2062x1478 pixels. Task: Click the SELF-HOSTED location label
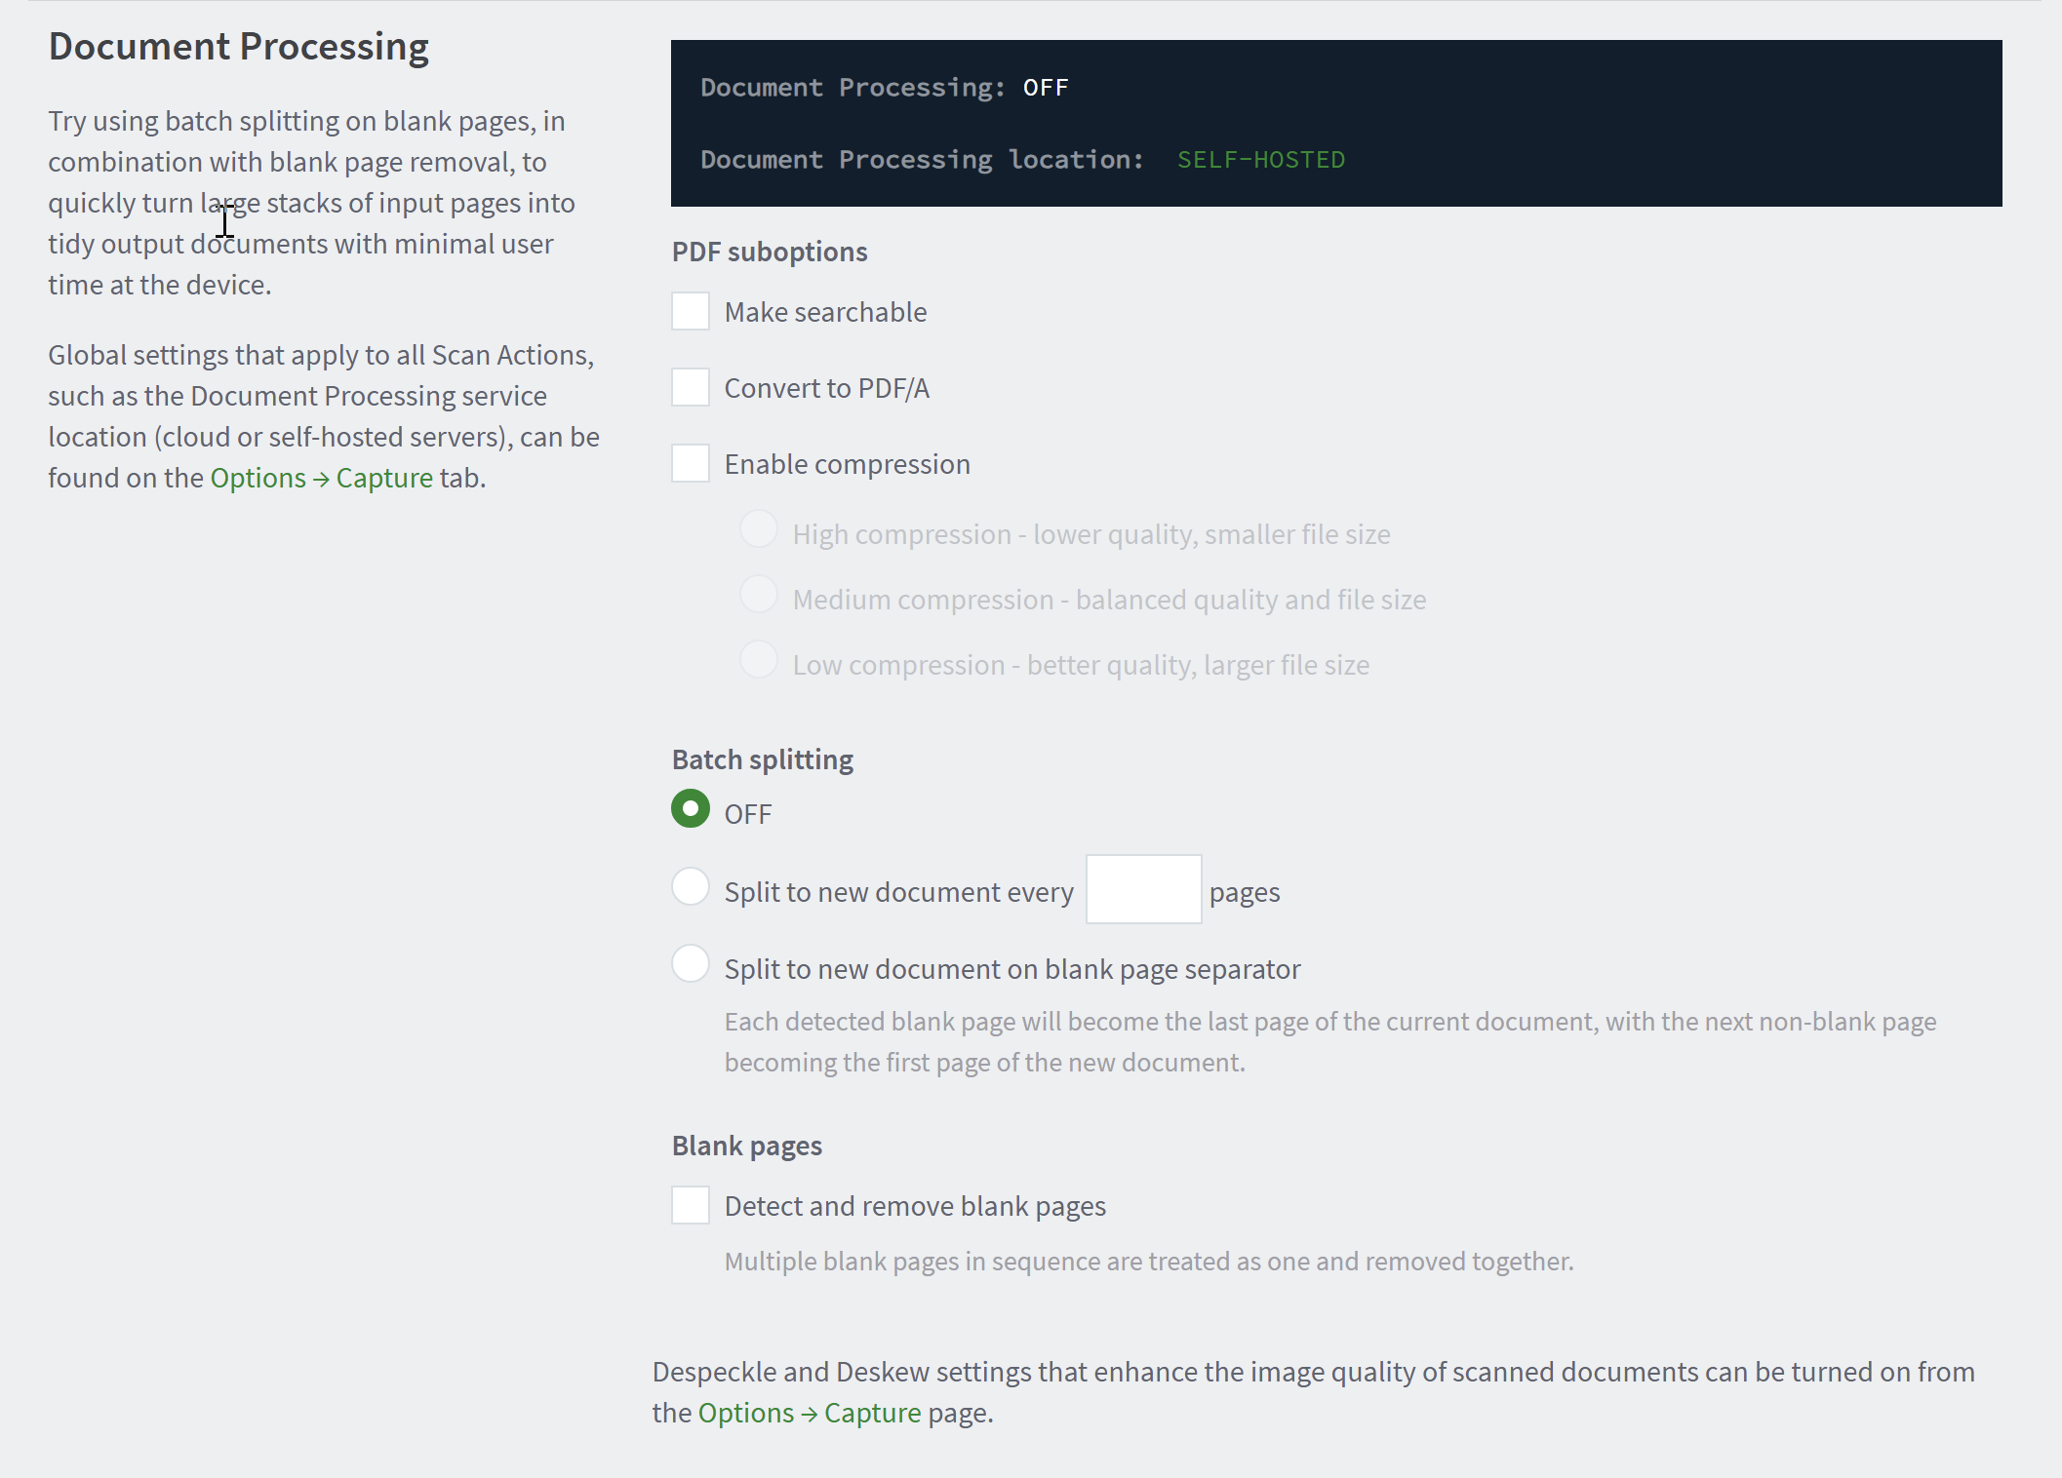pyautogui.click(x=1261, y=160)
